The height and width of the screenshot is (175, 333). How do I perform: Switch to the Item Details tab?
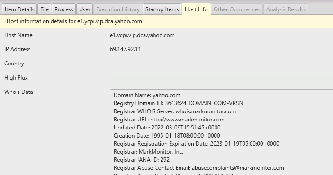19,9
